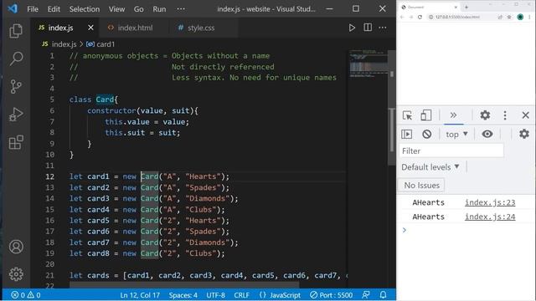Open a new browser tab

[466, 7]
